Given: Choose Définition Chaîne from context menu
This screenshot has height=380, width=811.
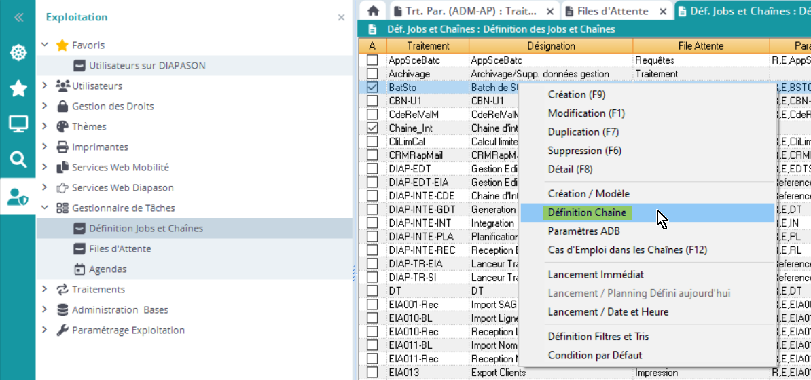Looking at the screenshot, I should [587, 212].
